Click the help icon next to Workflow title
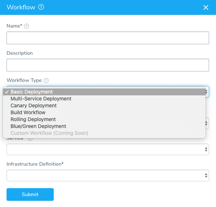Image resolution: width=216 pixels, height=207 pixels. coord(41,7)
